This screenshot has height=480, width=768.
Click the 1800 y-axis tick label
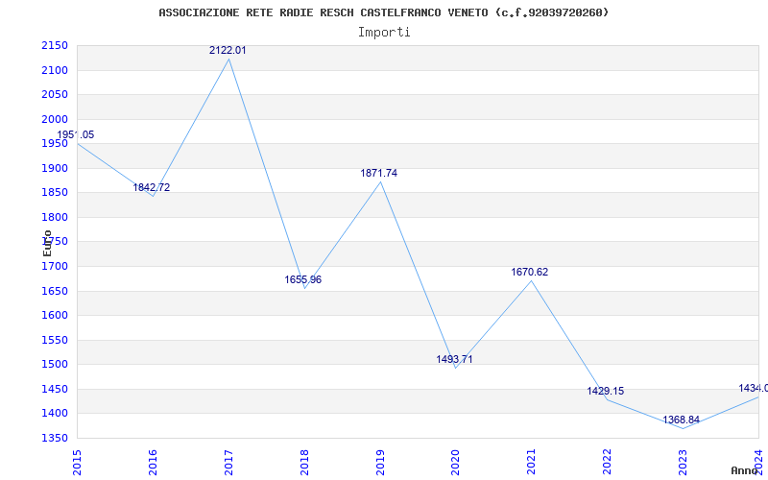tap(55, 217)
